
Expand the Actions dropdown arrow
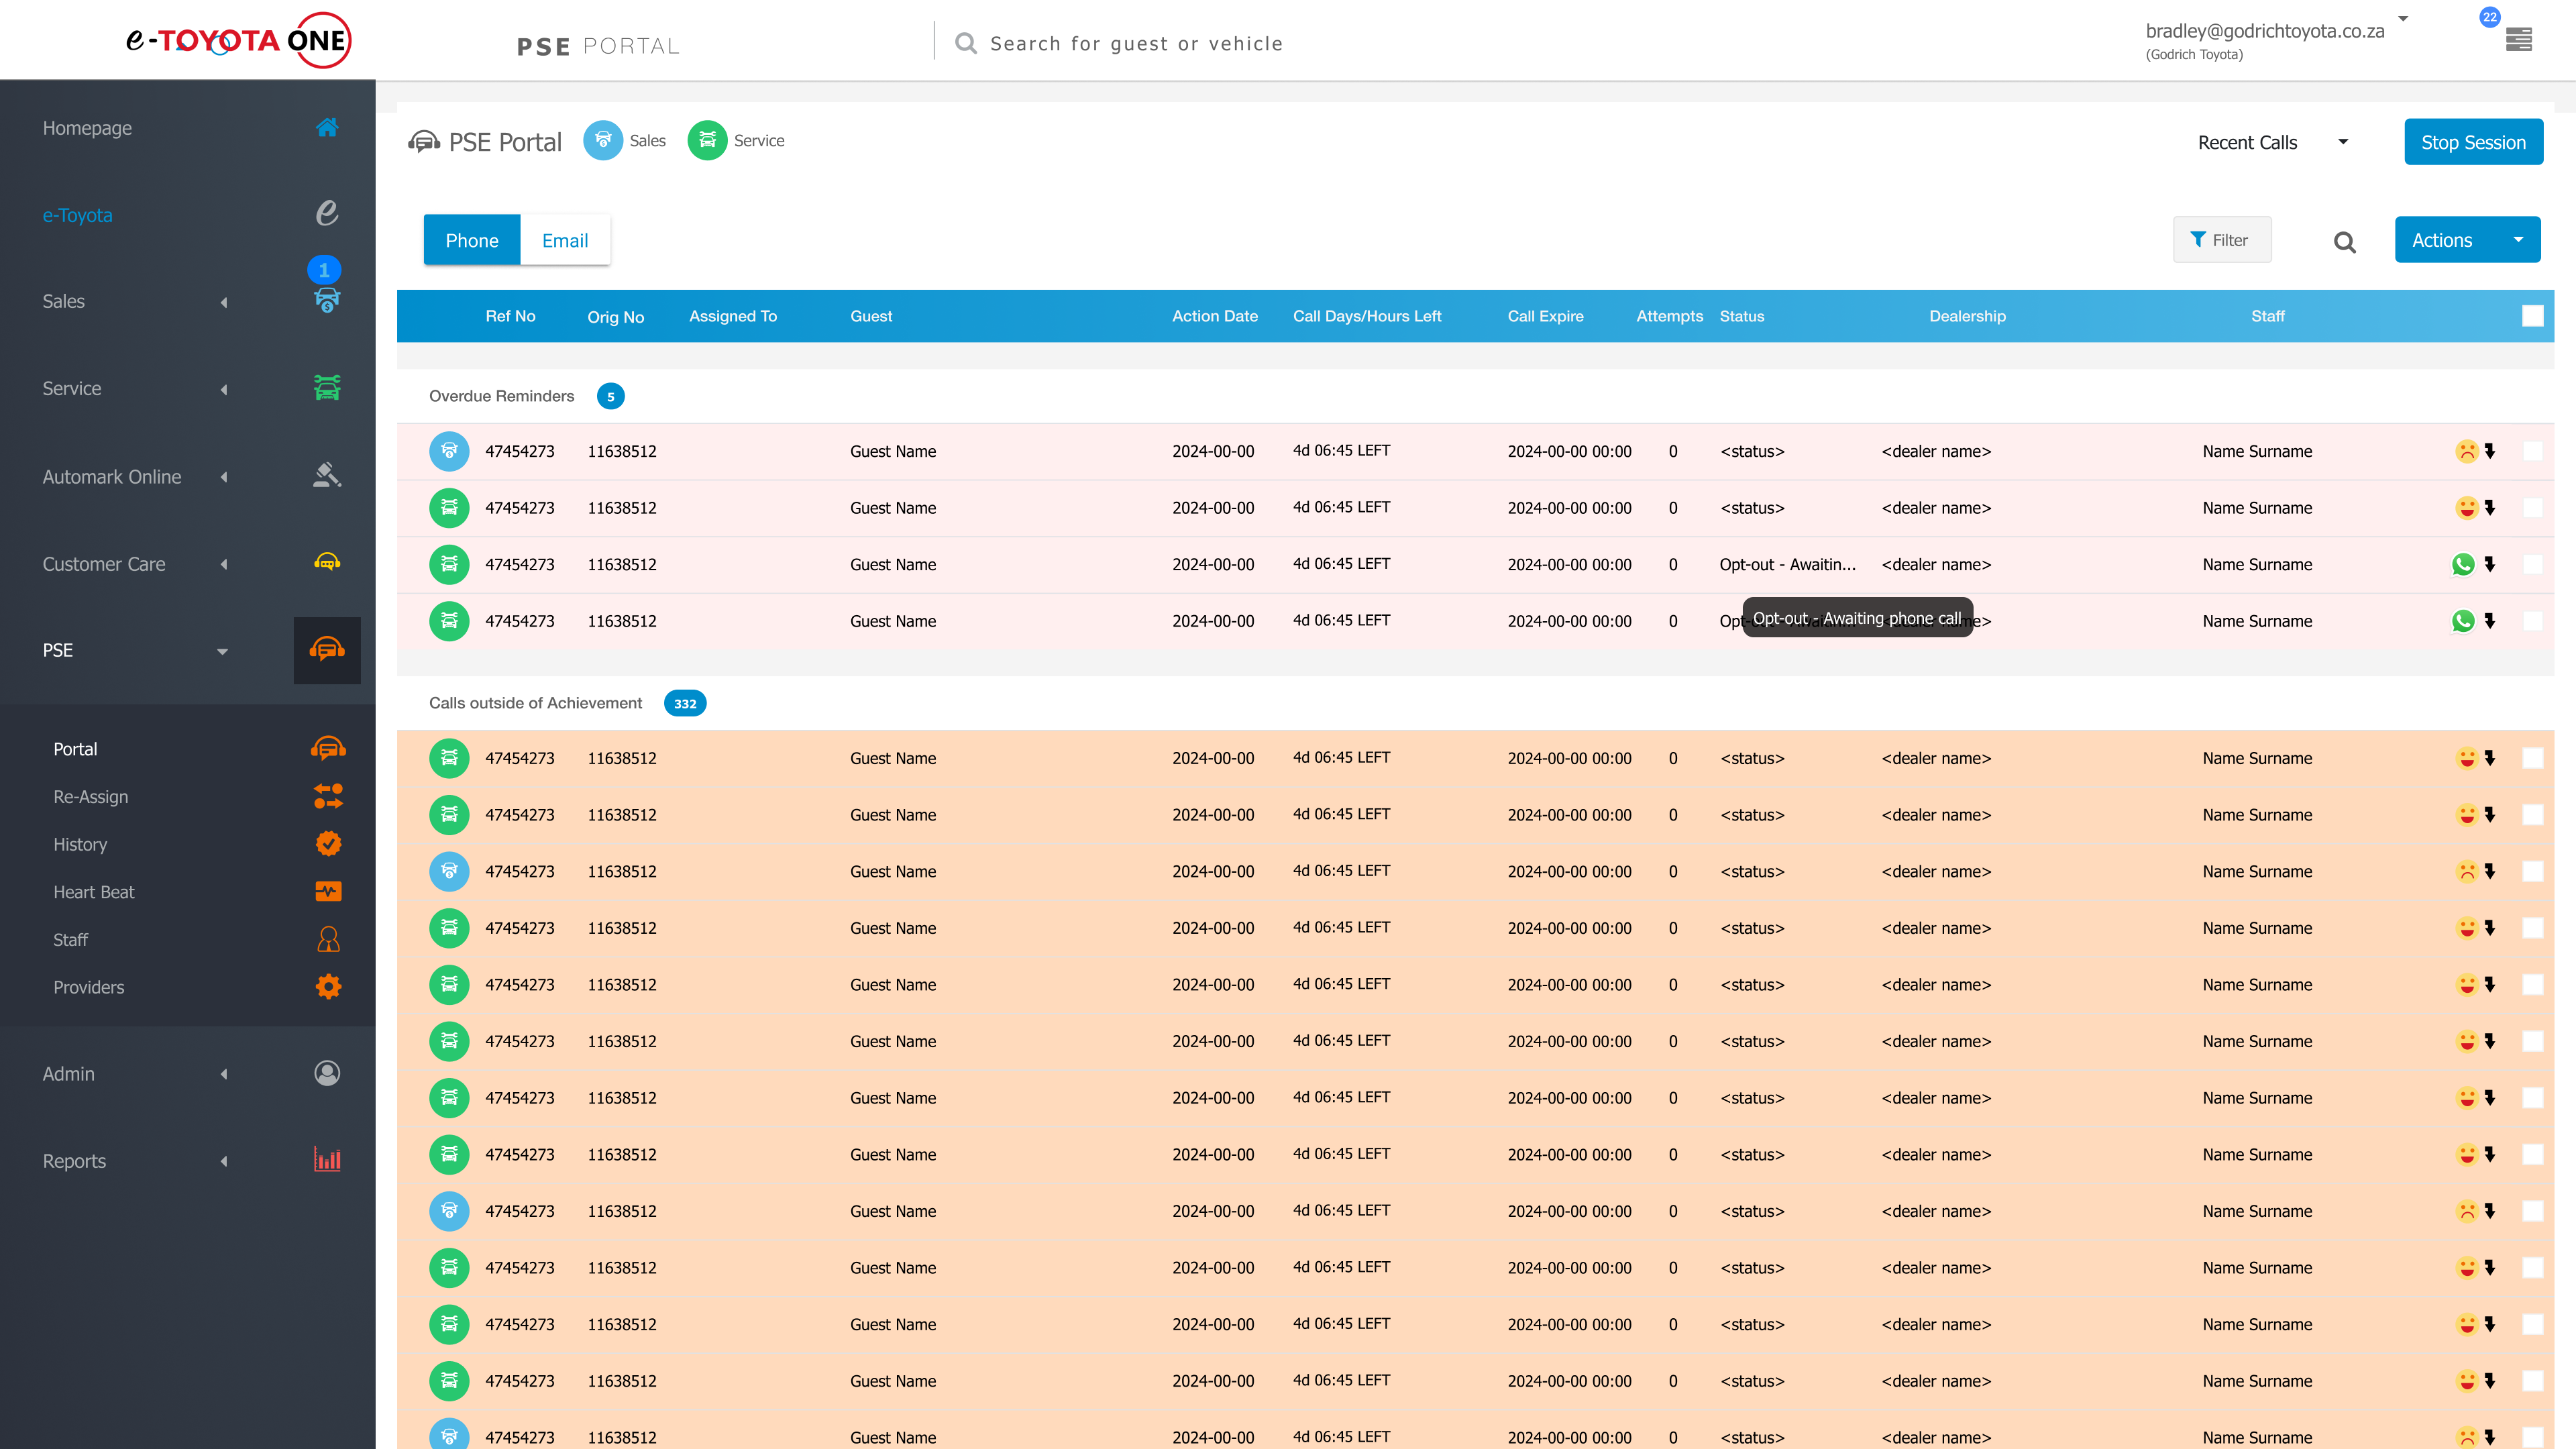2518,240
